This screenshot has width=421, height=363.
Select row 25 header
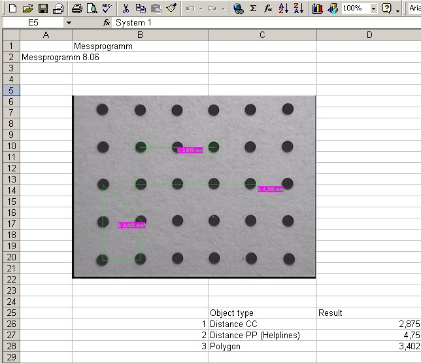(x=10, y=313)
